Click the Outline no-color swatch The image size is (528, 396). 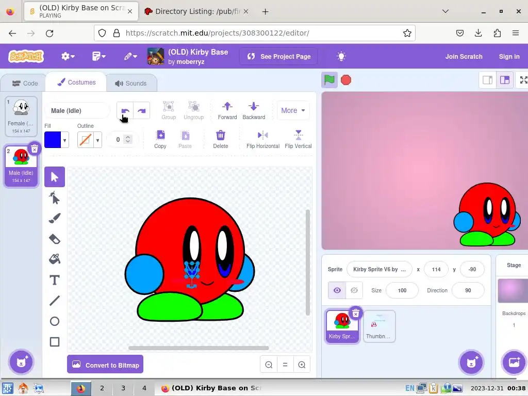pyautogui.click(x=86, y=140)
